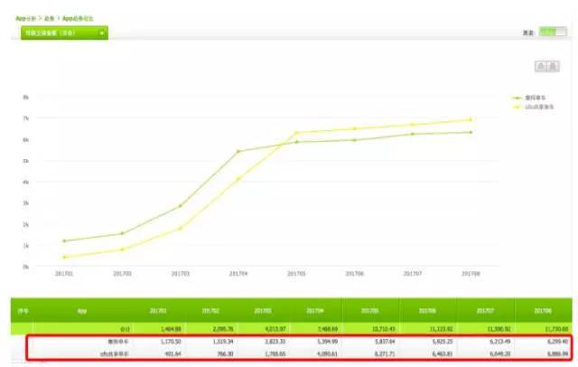578x367 pixels.
Task: Click the dark green line's 201707 point
Action: 413,134
